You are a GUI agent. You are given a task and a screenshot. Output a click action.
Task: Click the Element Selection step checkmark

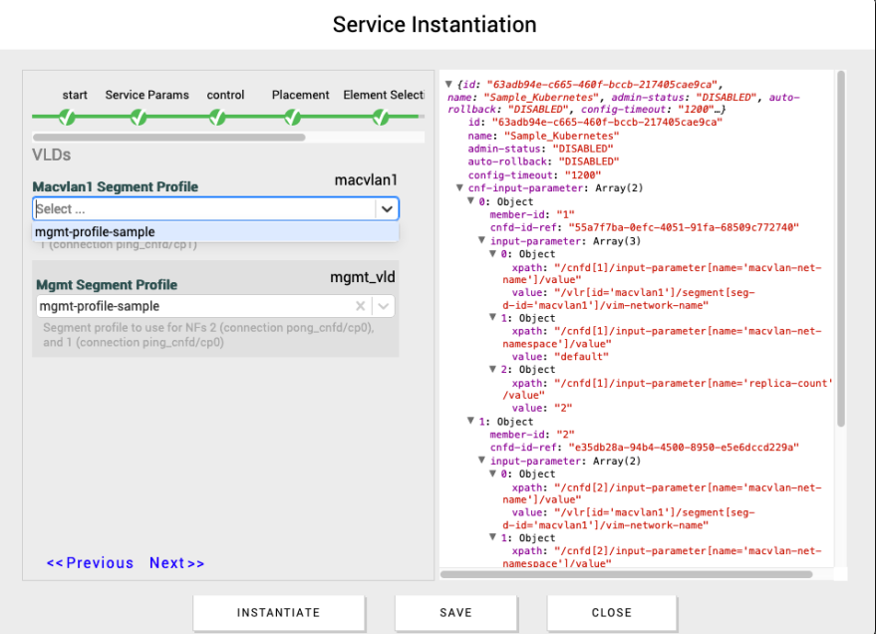tap(381, 118)
